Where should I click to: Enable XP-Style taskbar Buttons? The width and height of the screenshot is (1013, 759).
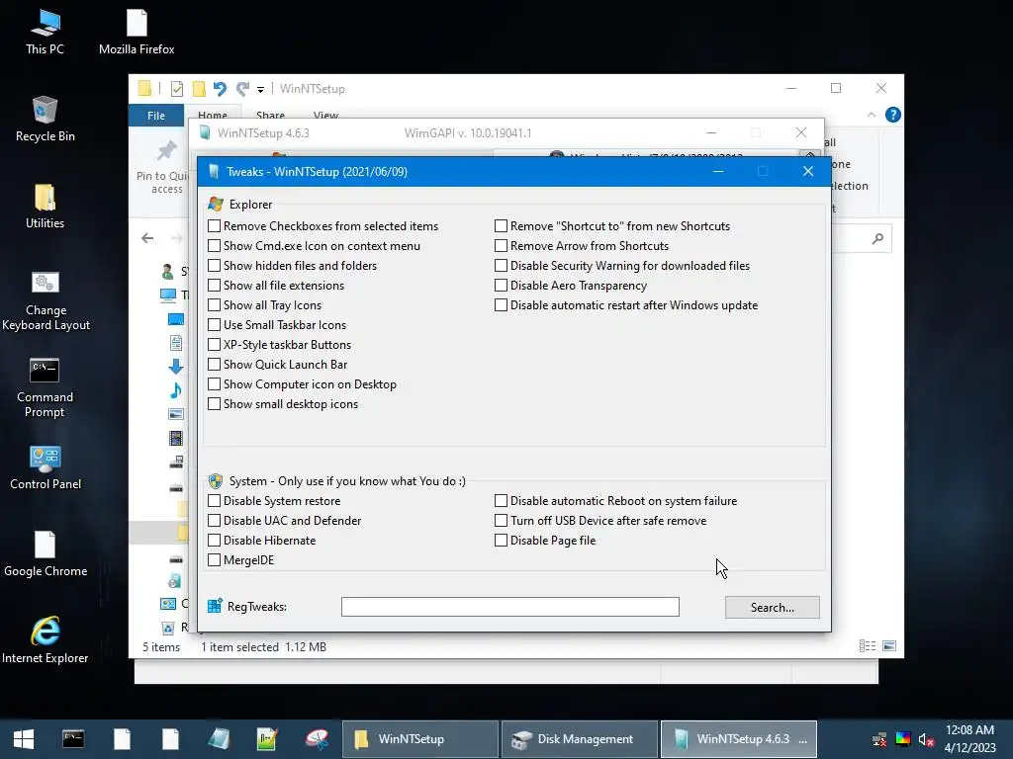coord(214,345)
